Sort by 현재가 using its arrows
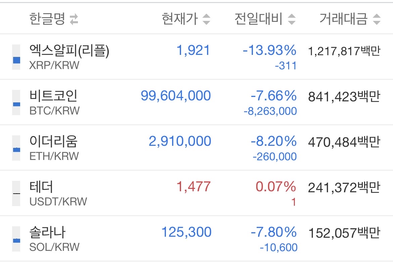 206,20
